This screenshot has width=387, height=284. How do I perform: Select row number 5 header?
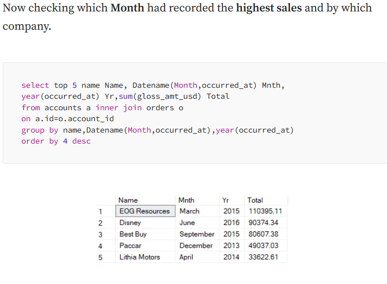[106, 257]
